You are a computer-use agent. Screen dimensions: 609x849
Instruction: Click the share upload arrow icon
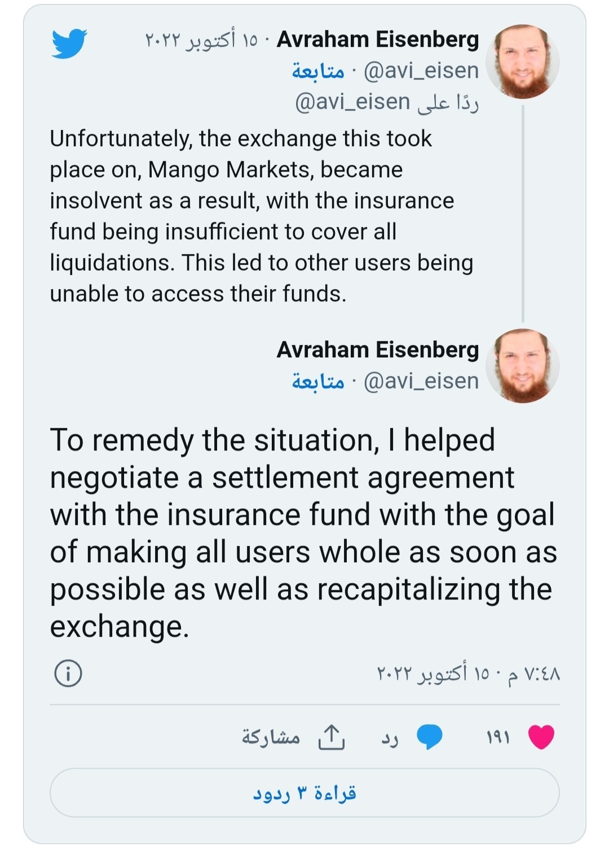[x=331, y=737]
